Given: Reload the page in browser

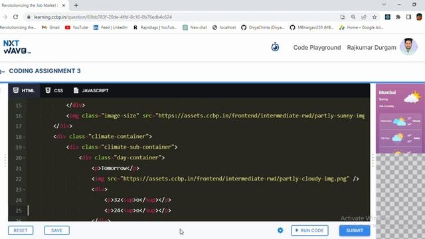Looking at the screenshot, I should (15, 17).
